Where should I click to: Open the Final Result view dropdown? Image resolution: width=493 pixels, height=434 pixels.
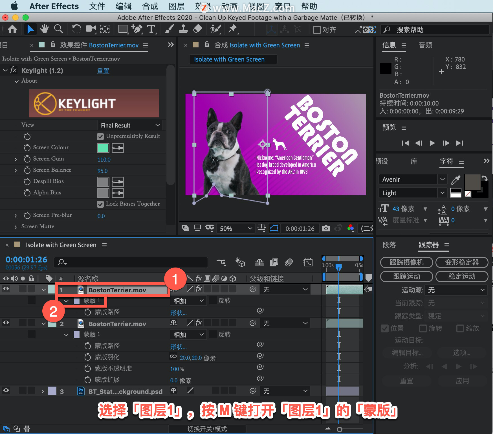[130, 125]
